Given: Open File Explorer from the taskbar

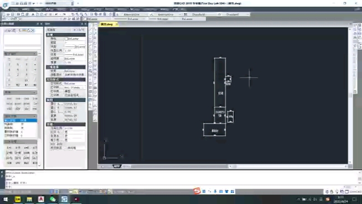Looking at the screenshot, I should tap(29, 199).
